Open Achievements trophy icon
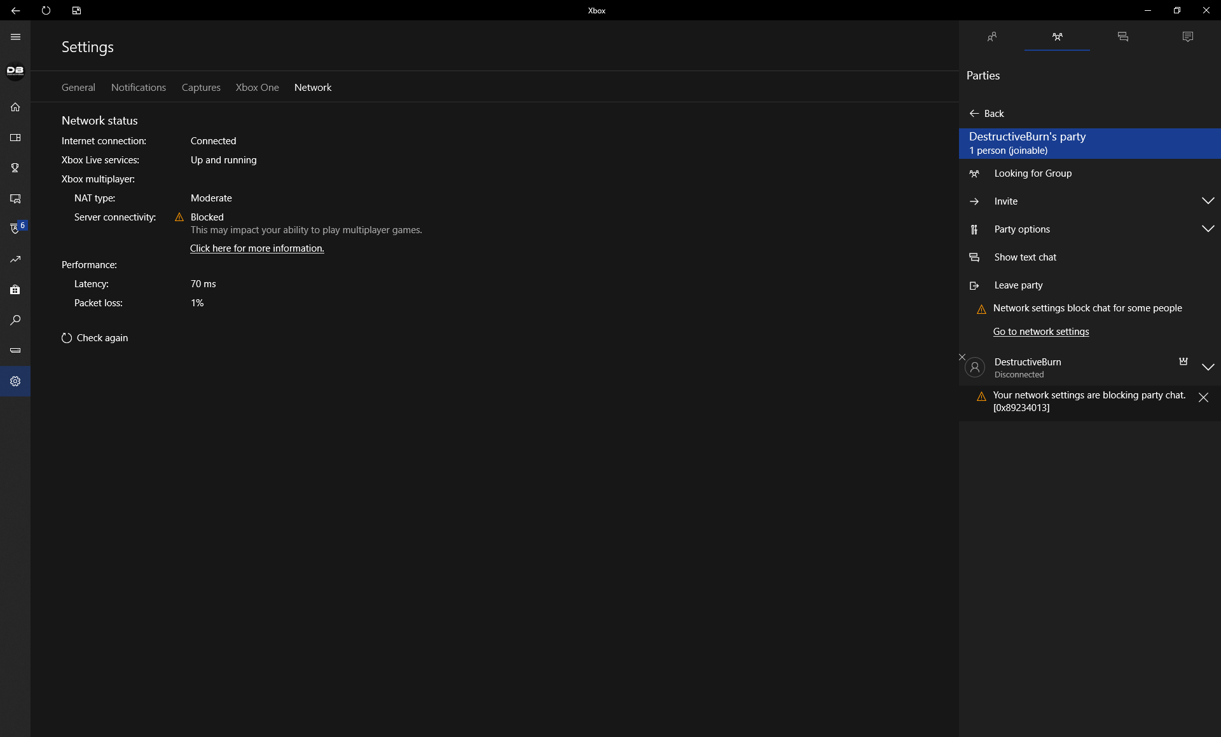The image size is (1221, 737). click(x=15, y=168)
